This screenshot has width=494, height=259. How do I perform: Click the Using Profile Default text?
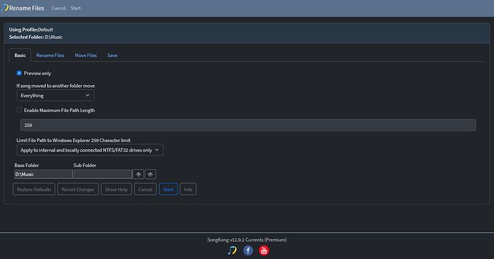31,29
